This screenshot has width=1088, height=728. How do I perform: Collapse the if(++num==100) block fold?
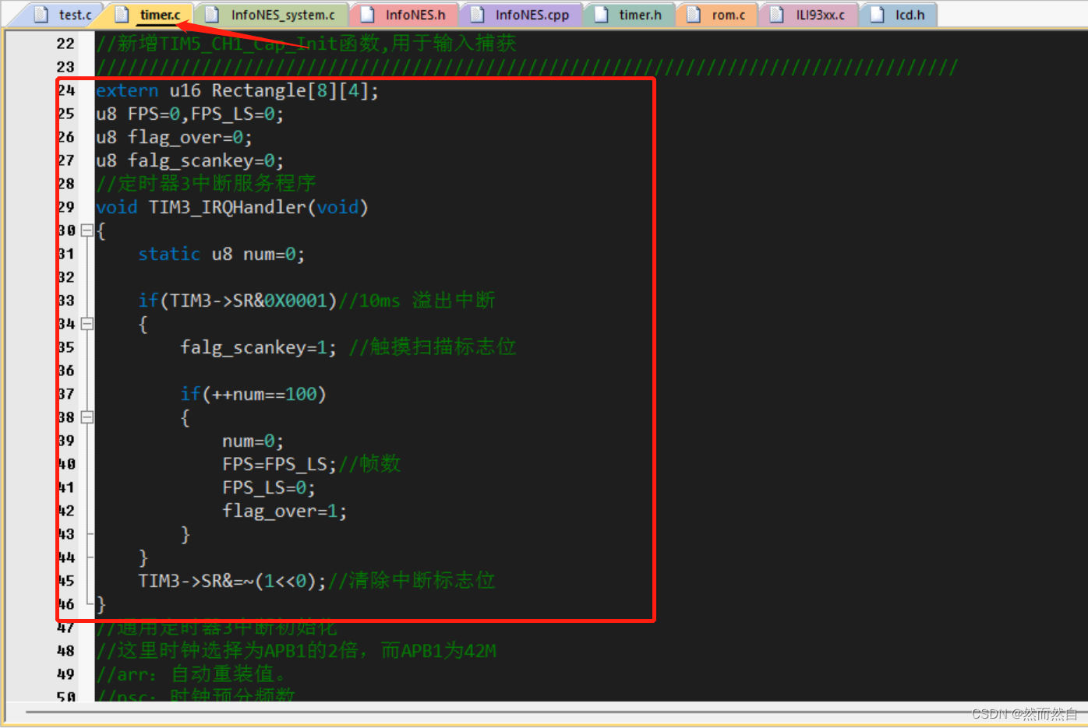[87, 417]
